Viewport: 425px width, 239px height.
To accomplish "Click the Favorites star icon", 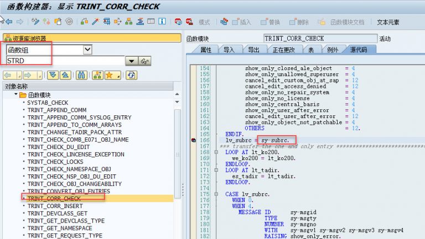I will click(110, 75).
